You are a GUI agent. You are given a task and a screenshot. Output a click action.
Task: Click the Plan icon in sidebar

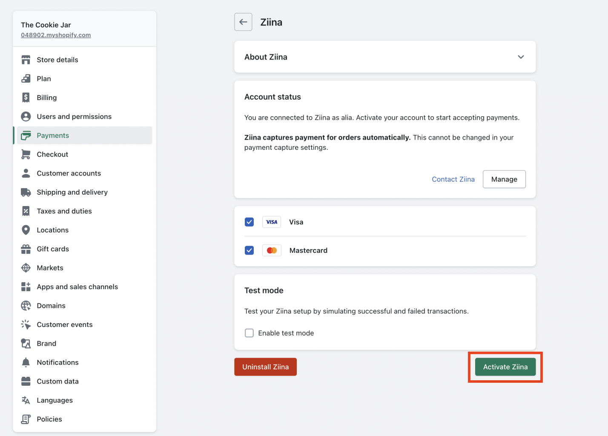[26, 79]
